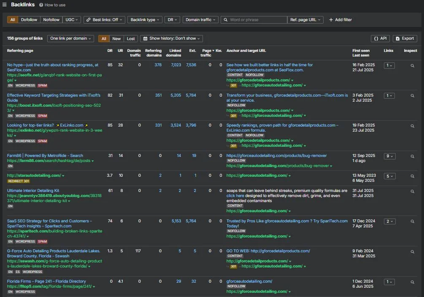Image resolution: width=424 pixels, height=297 pixels.
Task: Open http://starautodetailing.com/ referring URL
Action: (34, 175)
